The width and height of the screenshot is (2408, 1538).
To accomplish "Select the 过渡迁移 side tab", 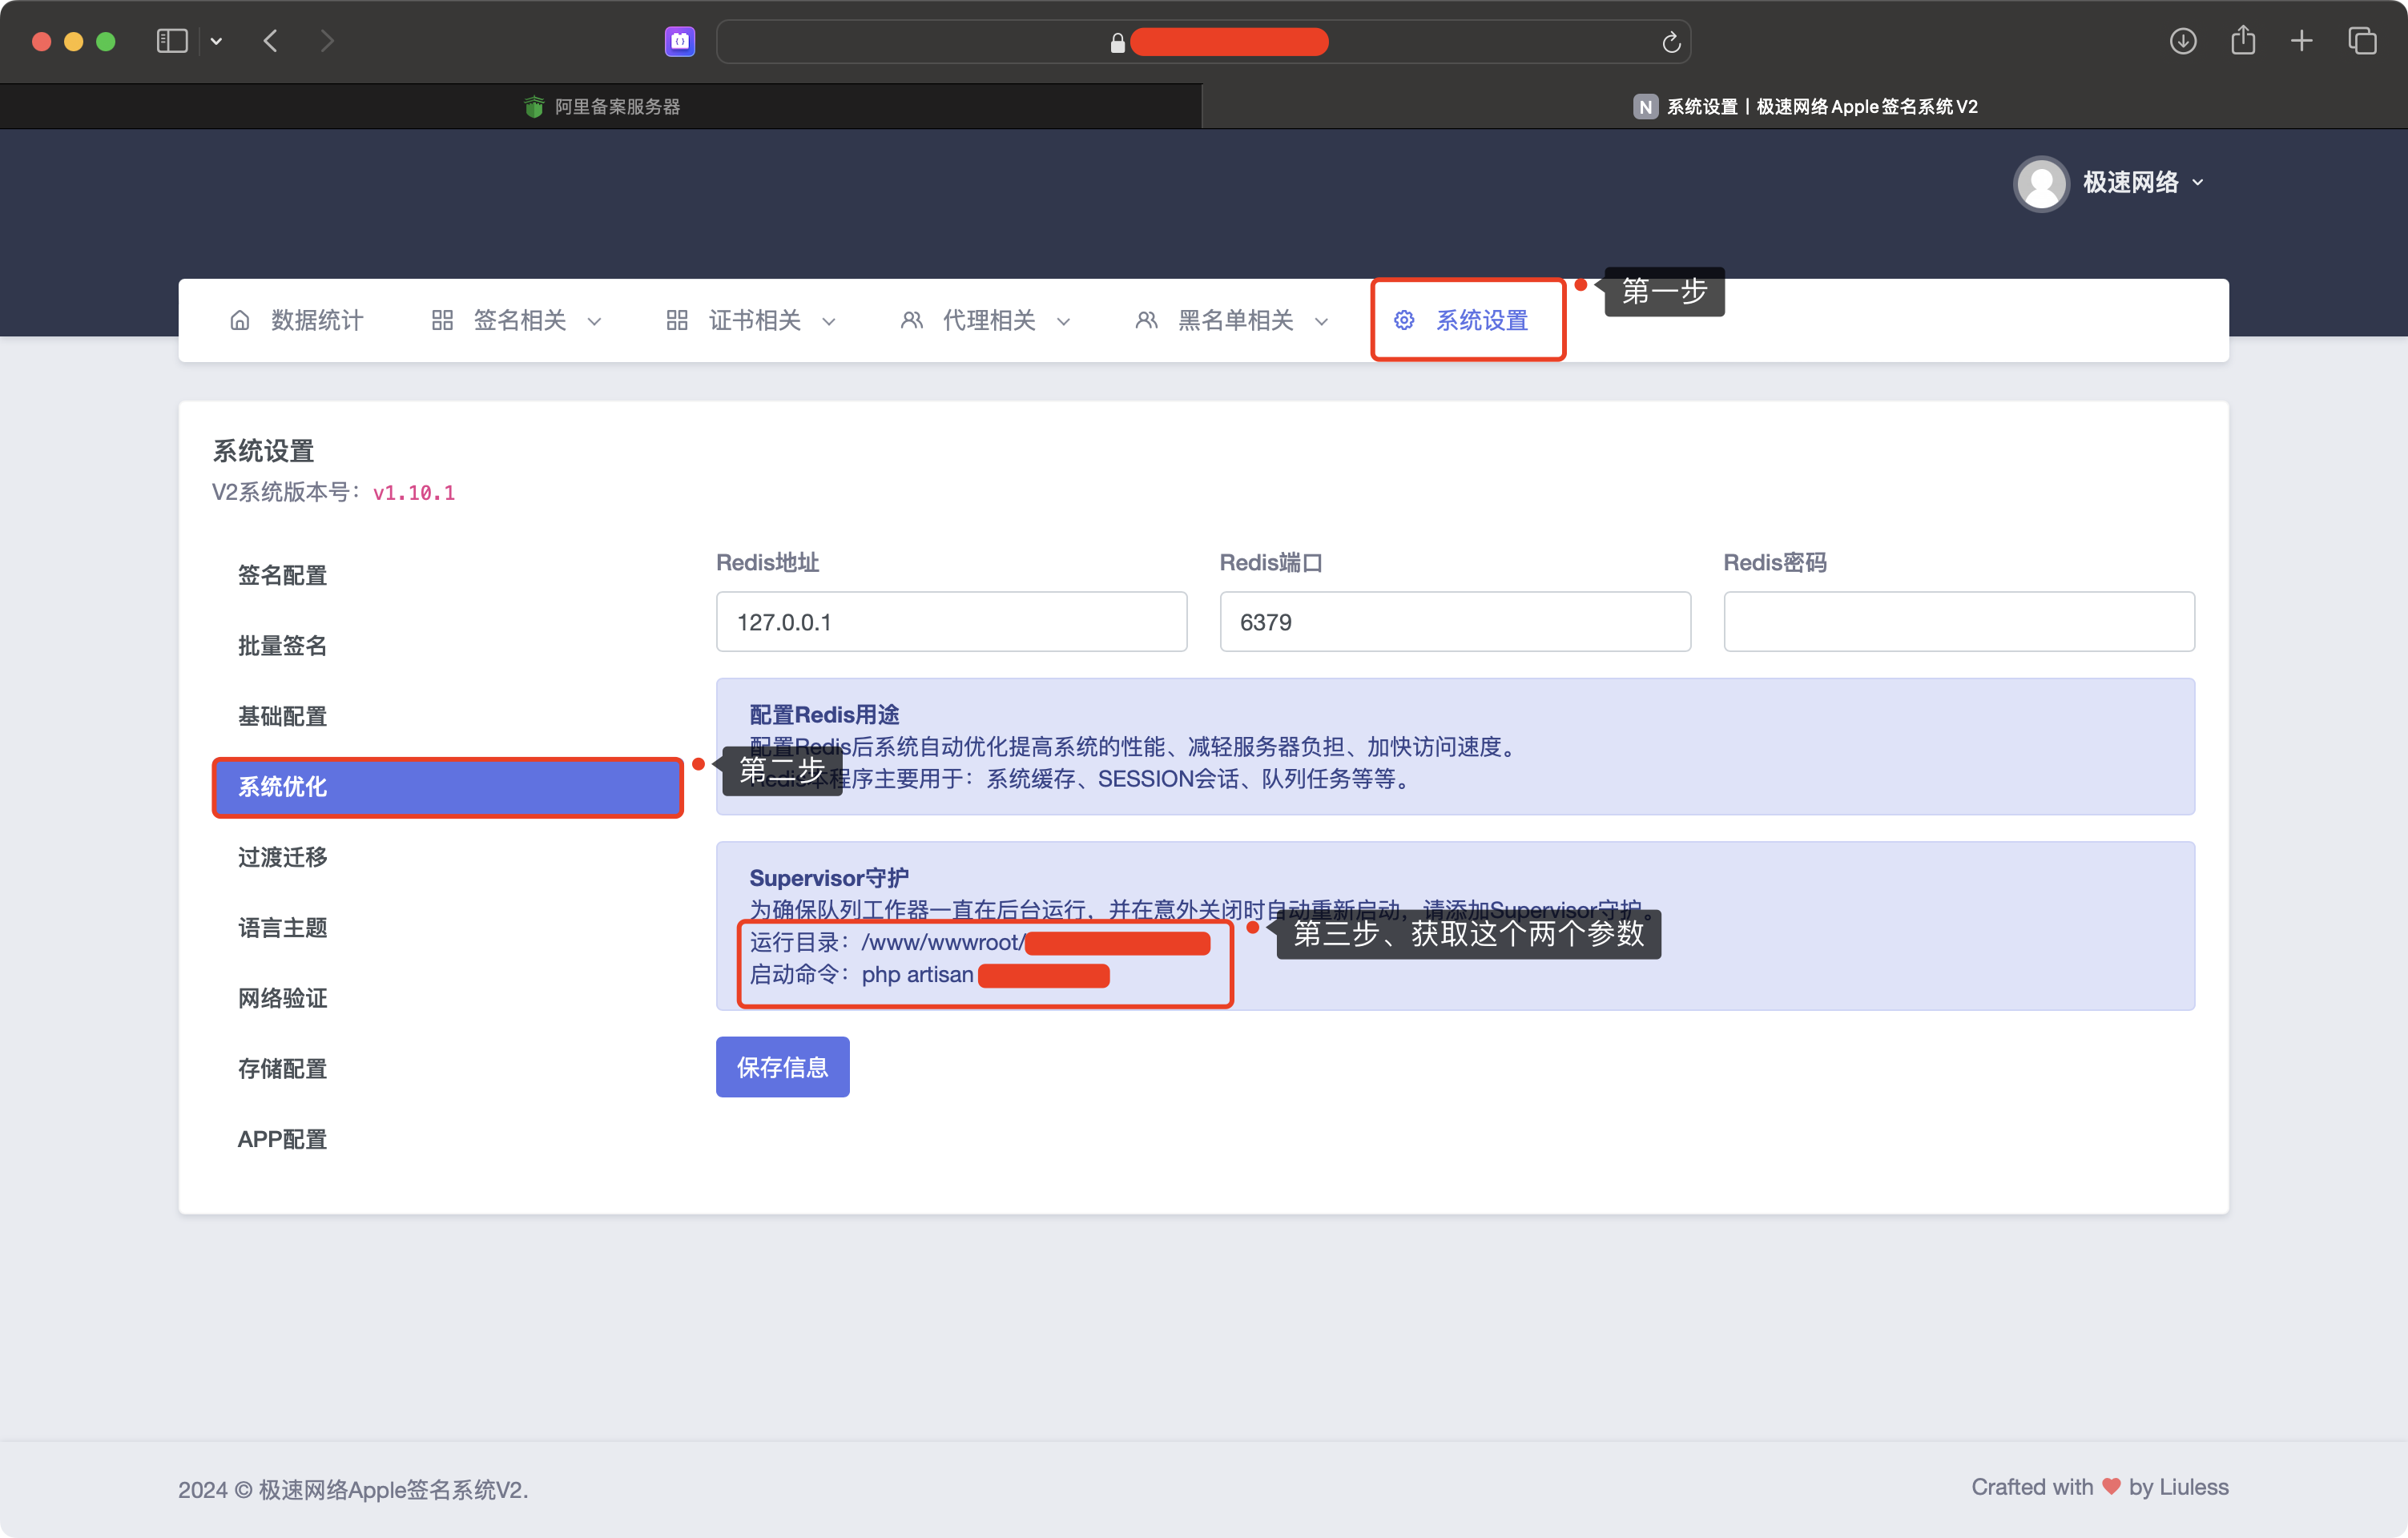I will click(x=447, y=857).
